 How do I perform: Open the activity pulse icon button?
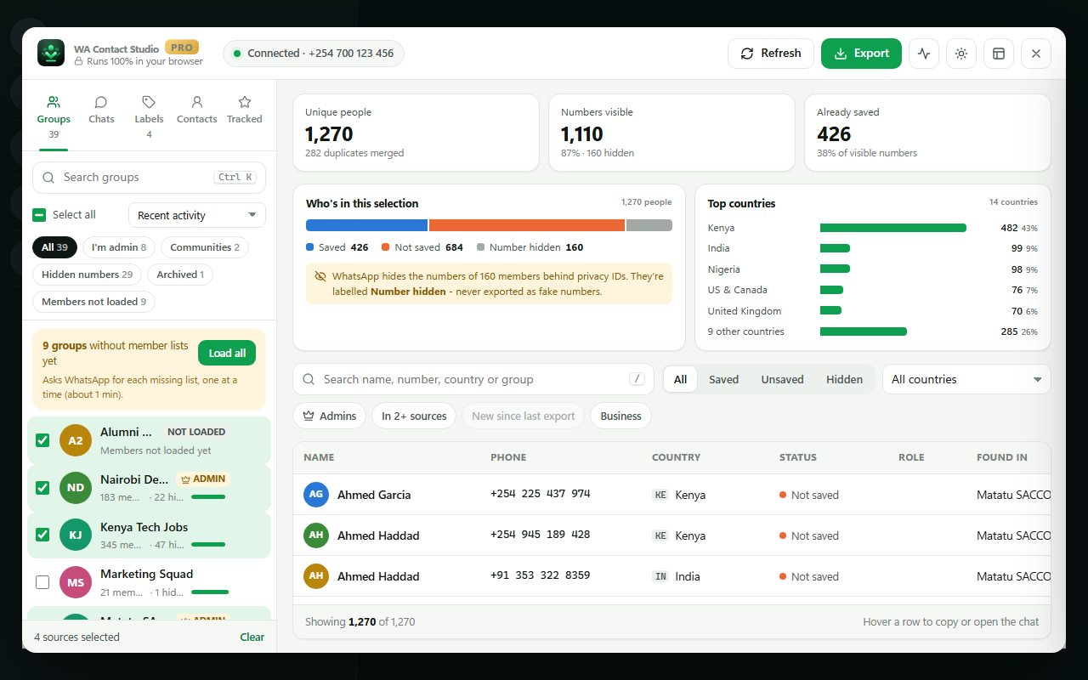(x=924, y=54)
